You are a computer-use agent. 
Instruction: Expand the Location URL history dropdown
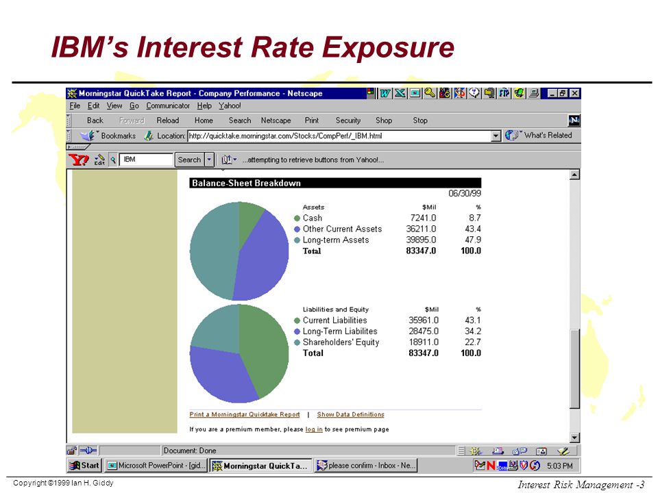496,136
